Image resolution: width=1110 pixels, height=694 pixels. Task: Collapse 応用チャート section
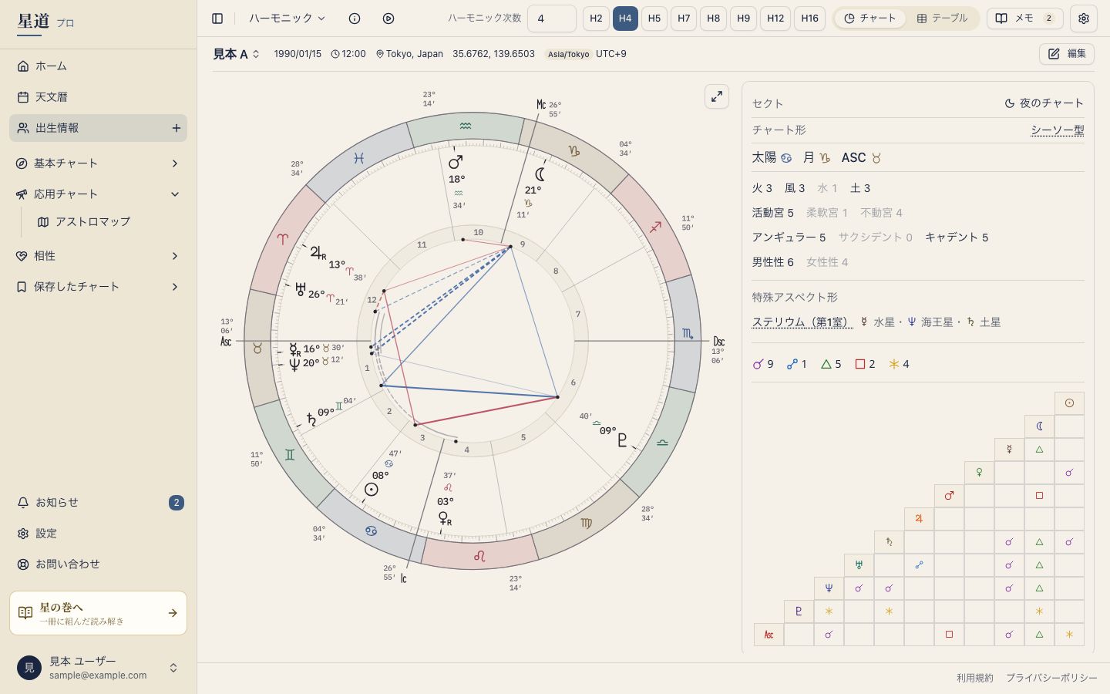pyautogui.click(x=99, y=194)
